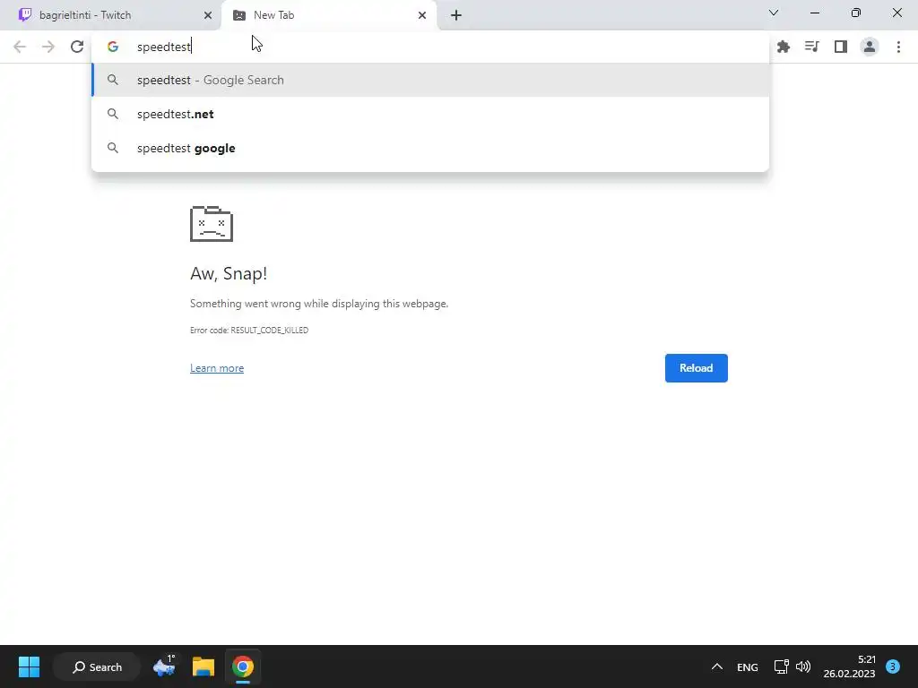Expand the tab search chevron
The width and height of the screenshot is (918, 688).
click(x=774, y=13)
